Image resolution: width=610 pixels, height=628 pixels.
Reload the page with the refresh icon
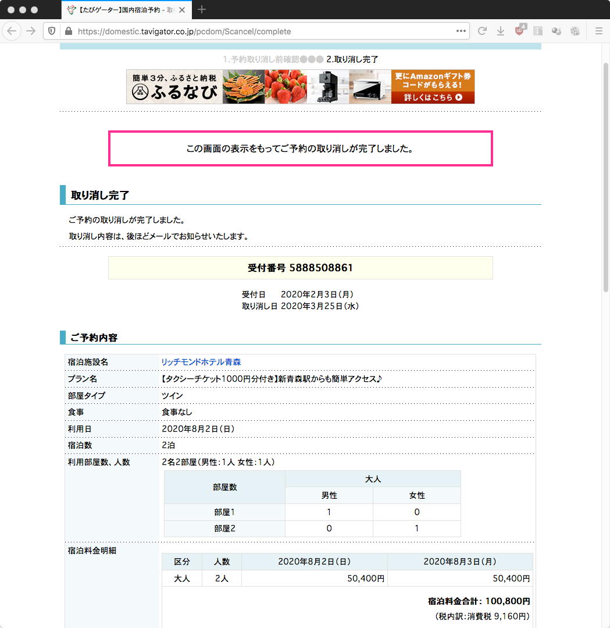pos(482,31)
